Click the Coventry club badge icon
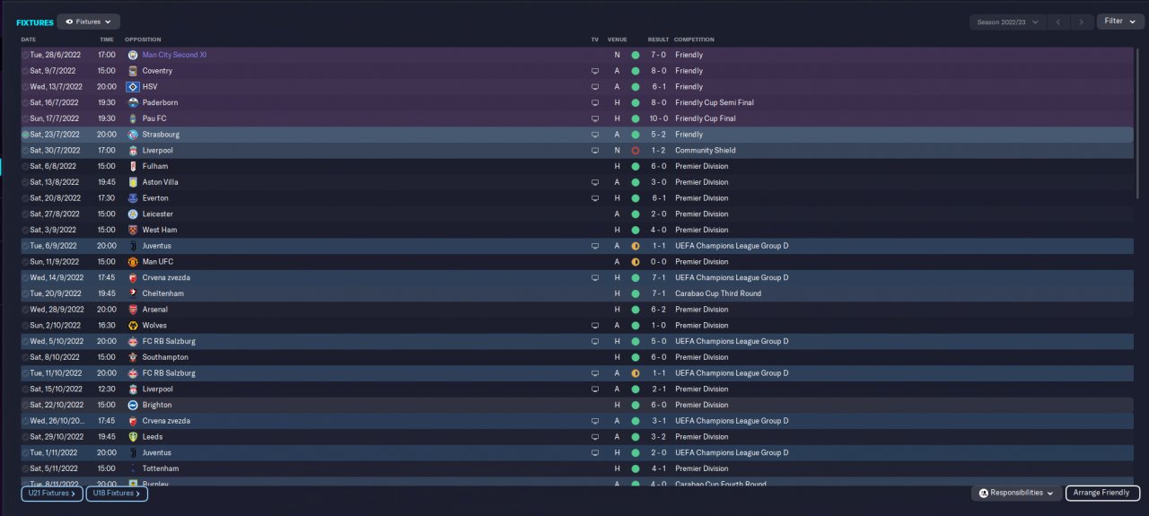 tap(133, 71)
